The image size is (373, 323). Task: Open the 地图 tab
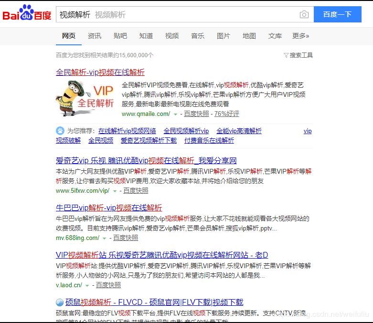(249, 36)
